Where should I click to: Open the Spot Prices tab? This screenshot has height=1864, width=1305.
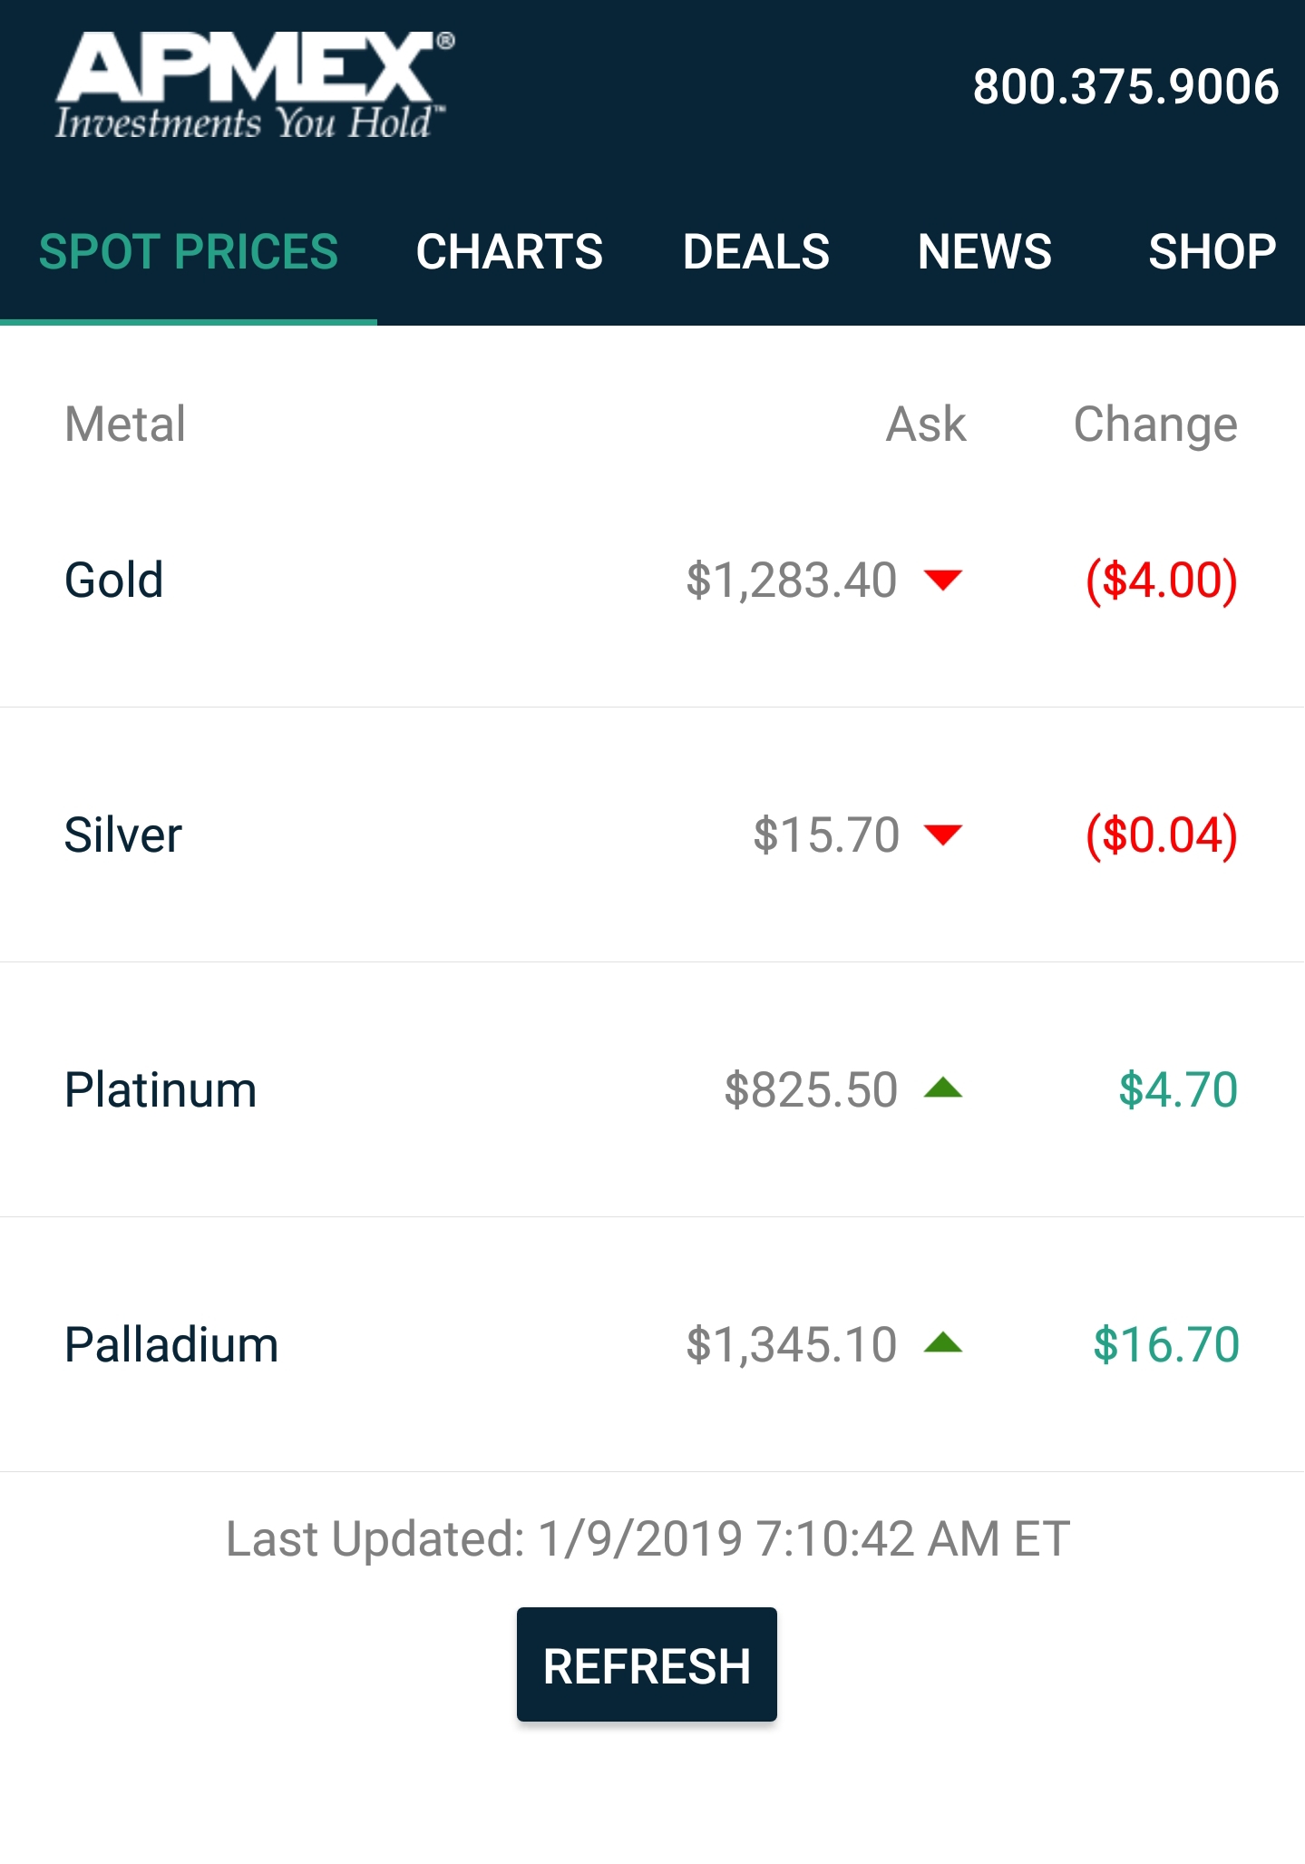[x=189, y=251]
